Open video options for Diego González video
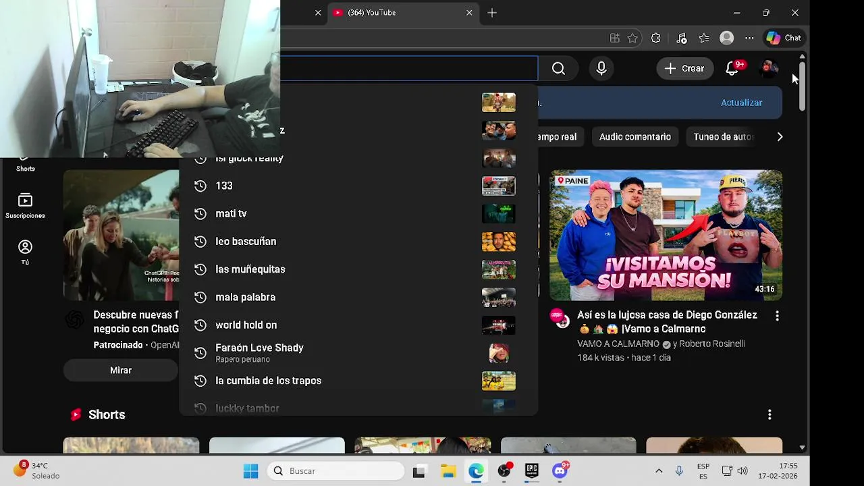The image size is (864, 486). [x=777, y=316]
